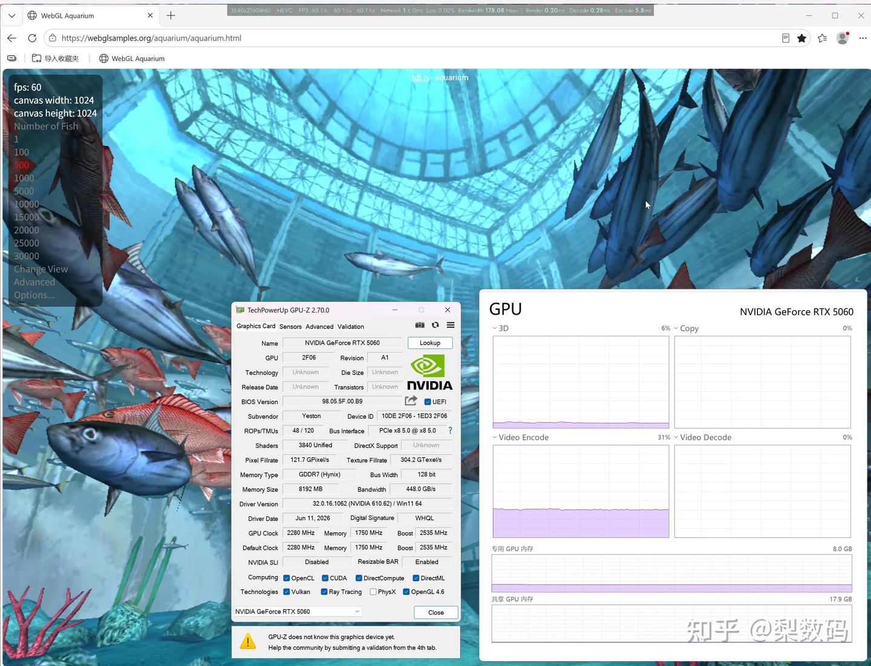This screenshot has height=666, width=871.
Task: Open the Copy graph selector dropdown
Action: click(676, 328)
